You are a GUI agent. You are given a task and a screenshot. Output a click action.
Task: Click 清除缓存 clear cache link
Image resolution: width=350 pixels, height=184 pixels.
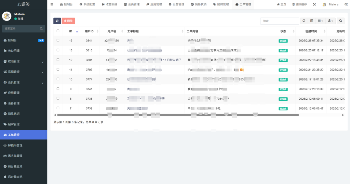[299, 4]
